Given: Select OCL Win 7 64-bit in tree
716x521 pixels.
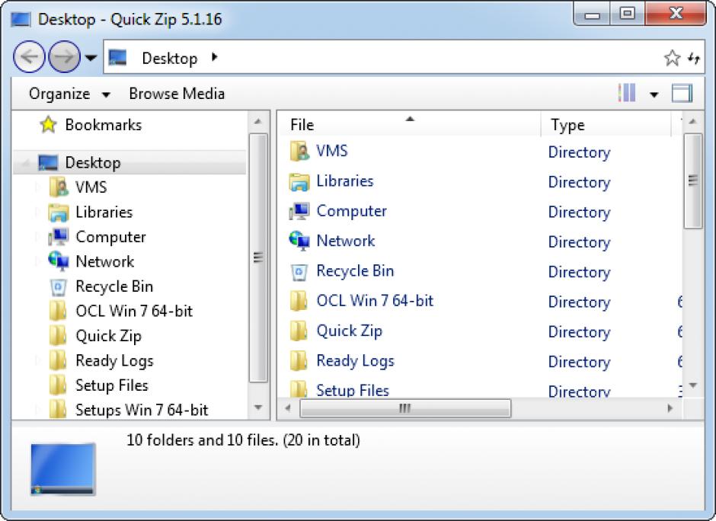Looking at the screenshot, I should pyautogui.click(x=134, y=311).
